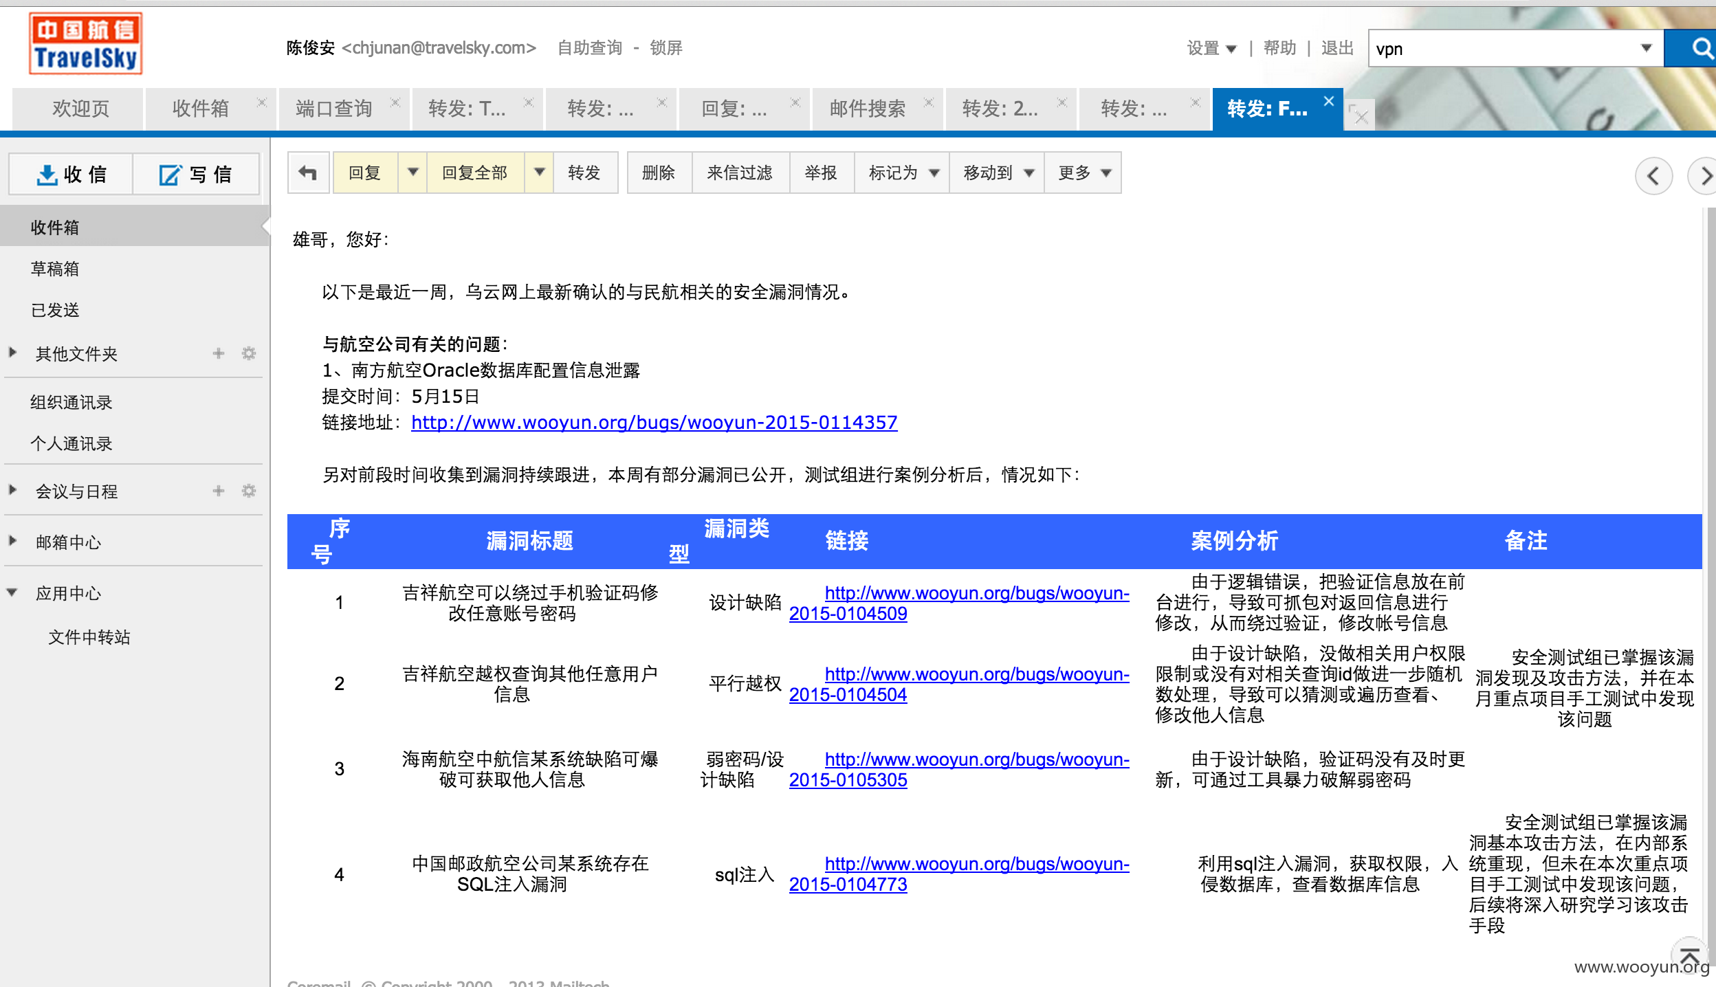Screen dimensions: 1716x987
Task: Click the scroll-to-top arrow icon
Action: (x=1689, y=955)
